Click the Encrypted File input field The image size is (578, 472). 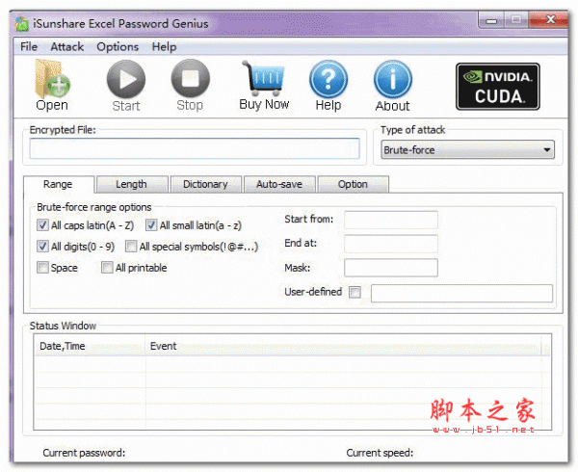pos(195,148)
